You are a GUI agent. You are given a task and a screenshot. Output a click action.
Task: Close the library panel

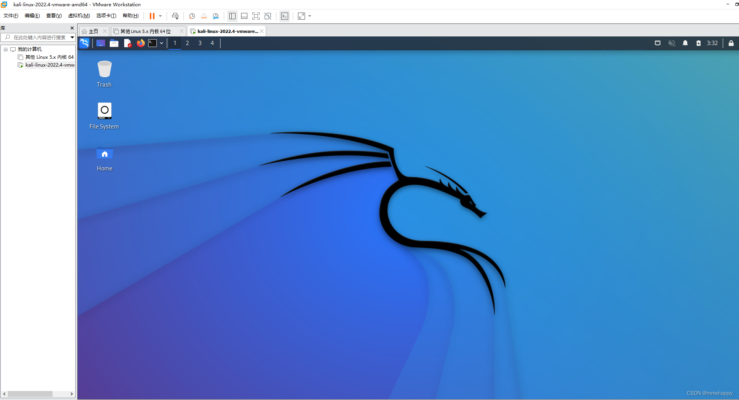click(72, 28)
